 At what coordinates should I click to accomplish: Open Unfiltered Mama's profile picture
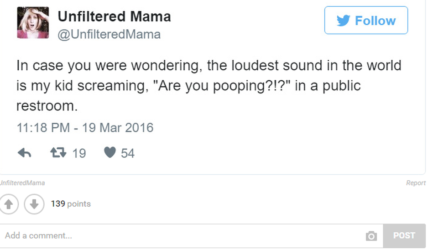click(x=33, y=22)
